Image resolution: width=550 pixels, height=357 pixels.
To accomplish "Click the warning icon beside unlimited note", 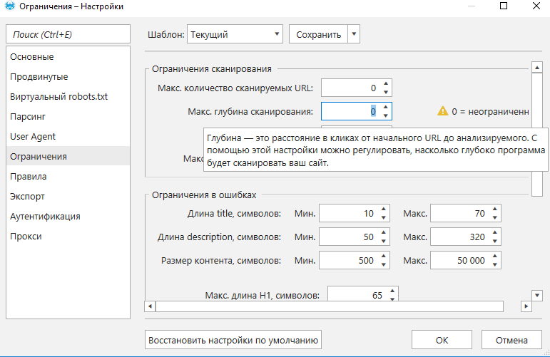I will pos(443,111).
